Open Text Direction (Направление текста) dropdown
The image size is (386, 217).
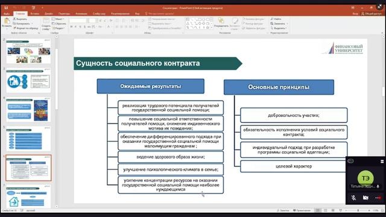[x=162, y=19]
